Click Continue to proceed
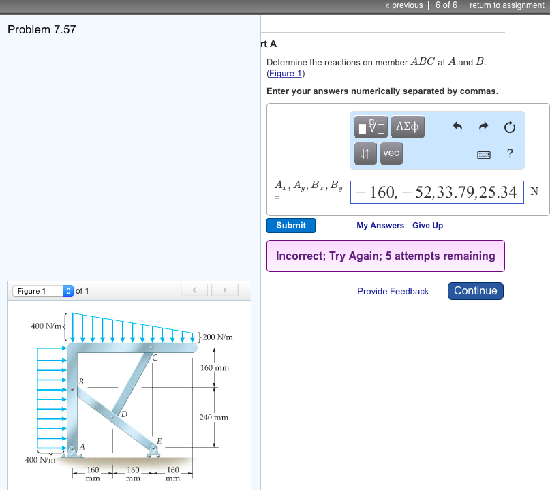Image resolution: width=550 pixels, height=490 pixels. click(x=475, y=291)
